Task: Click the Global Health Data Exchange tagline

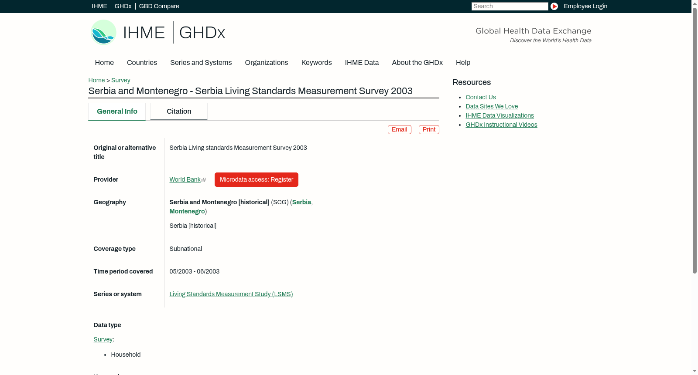Action: [x=534, y=31]
